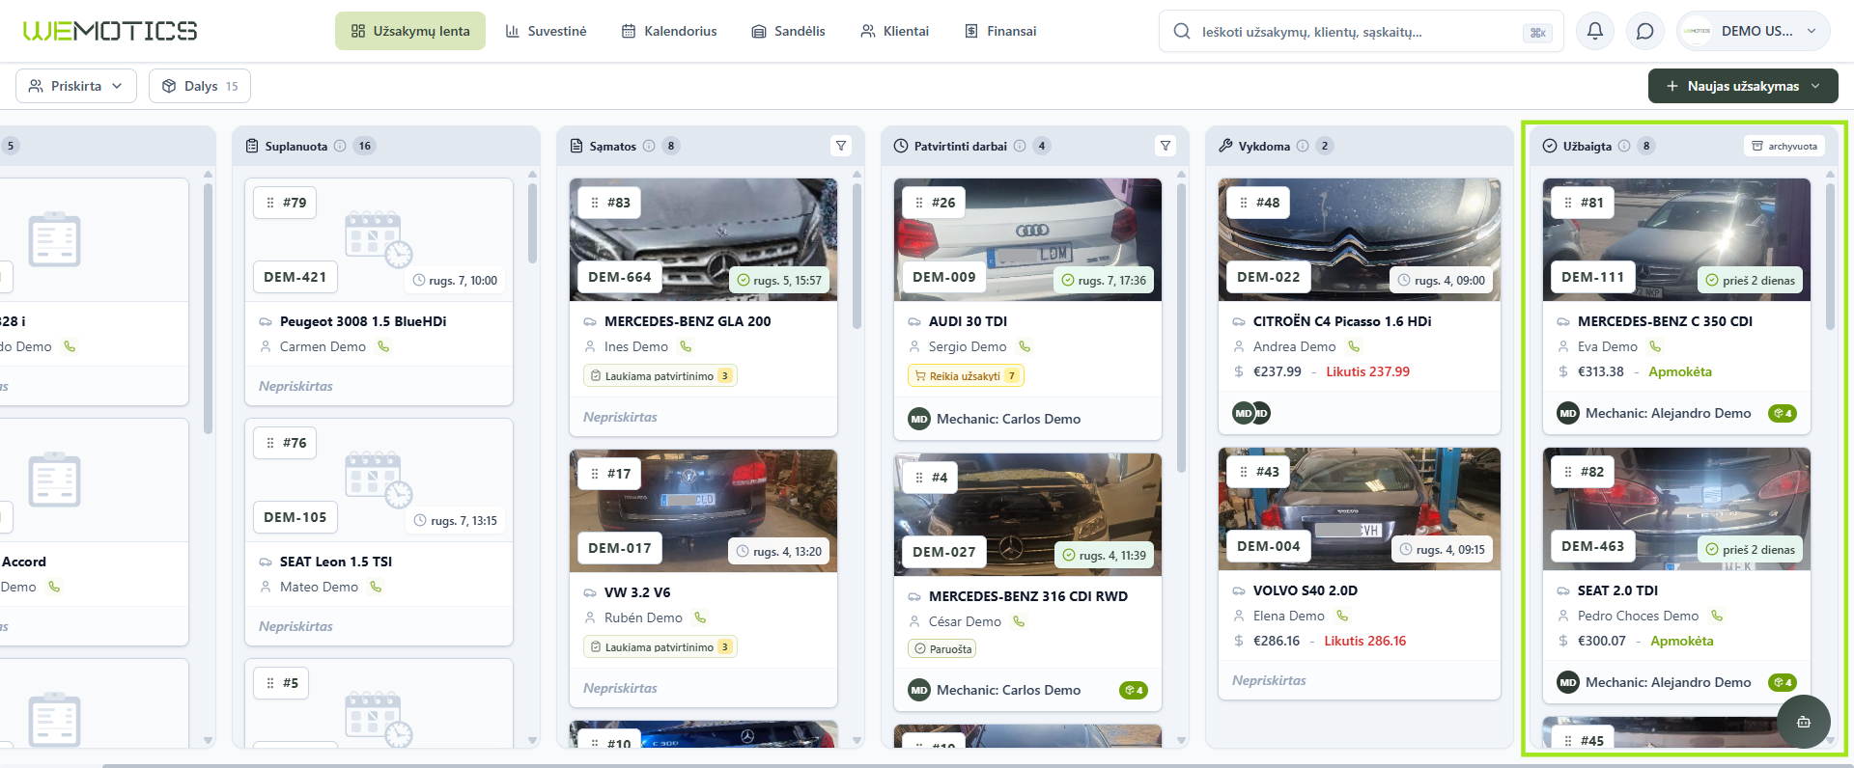Click the Užbaigta column scrollbar

(1830, 256)
